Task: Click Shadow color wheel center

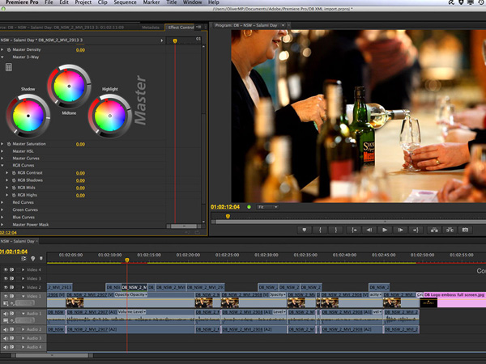Action: (x=28, y=116)
